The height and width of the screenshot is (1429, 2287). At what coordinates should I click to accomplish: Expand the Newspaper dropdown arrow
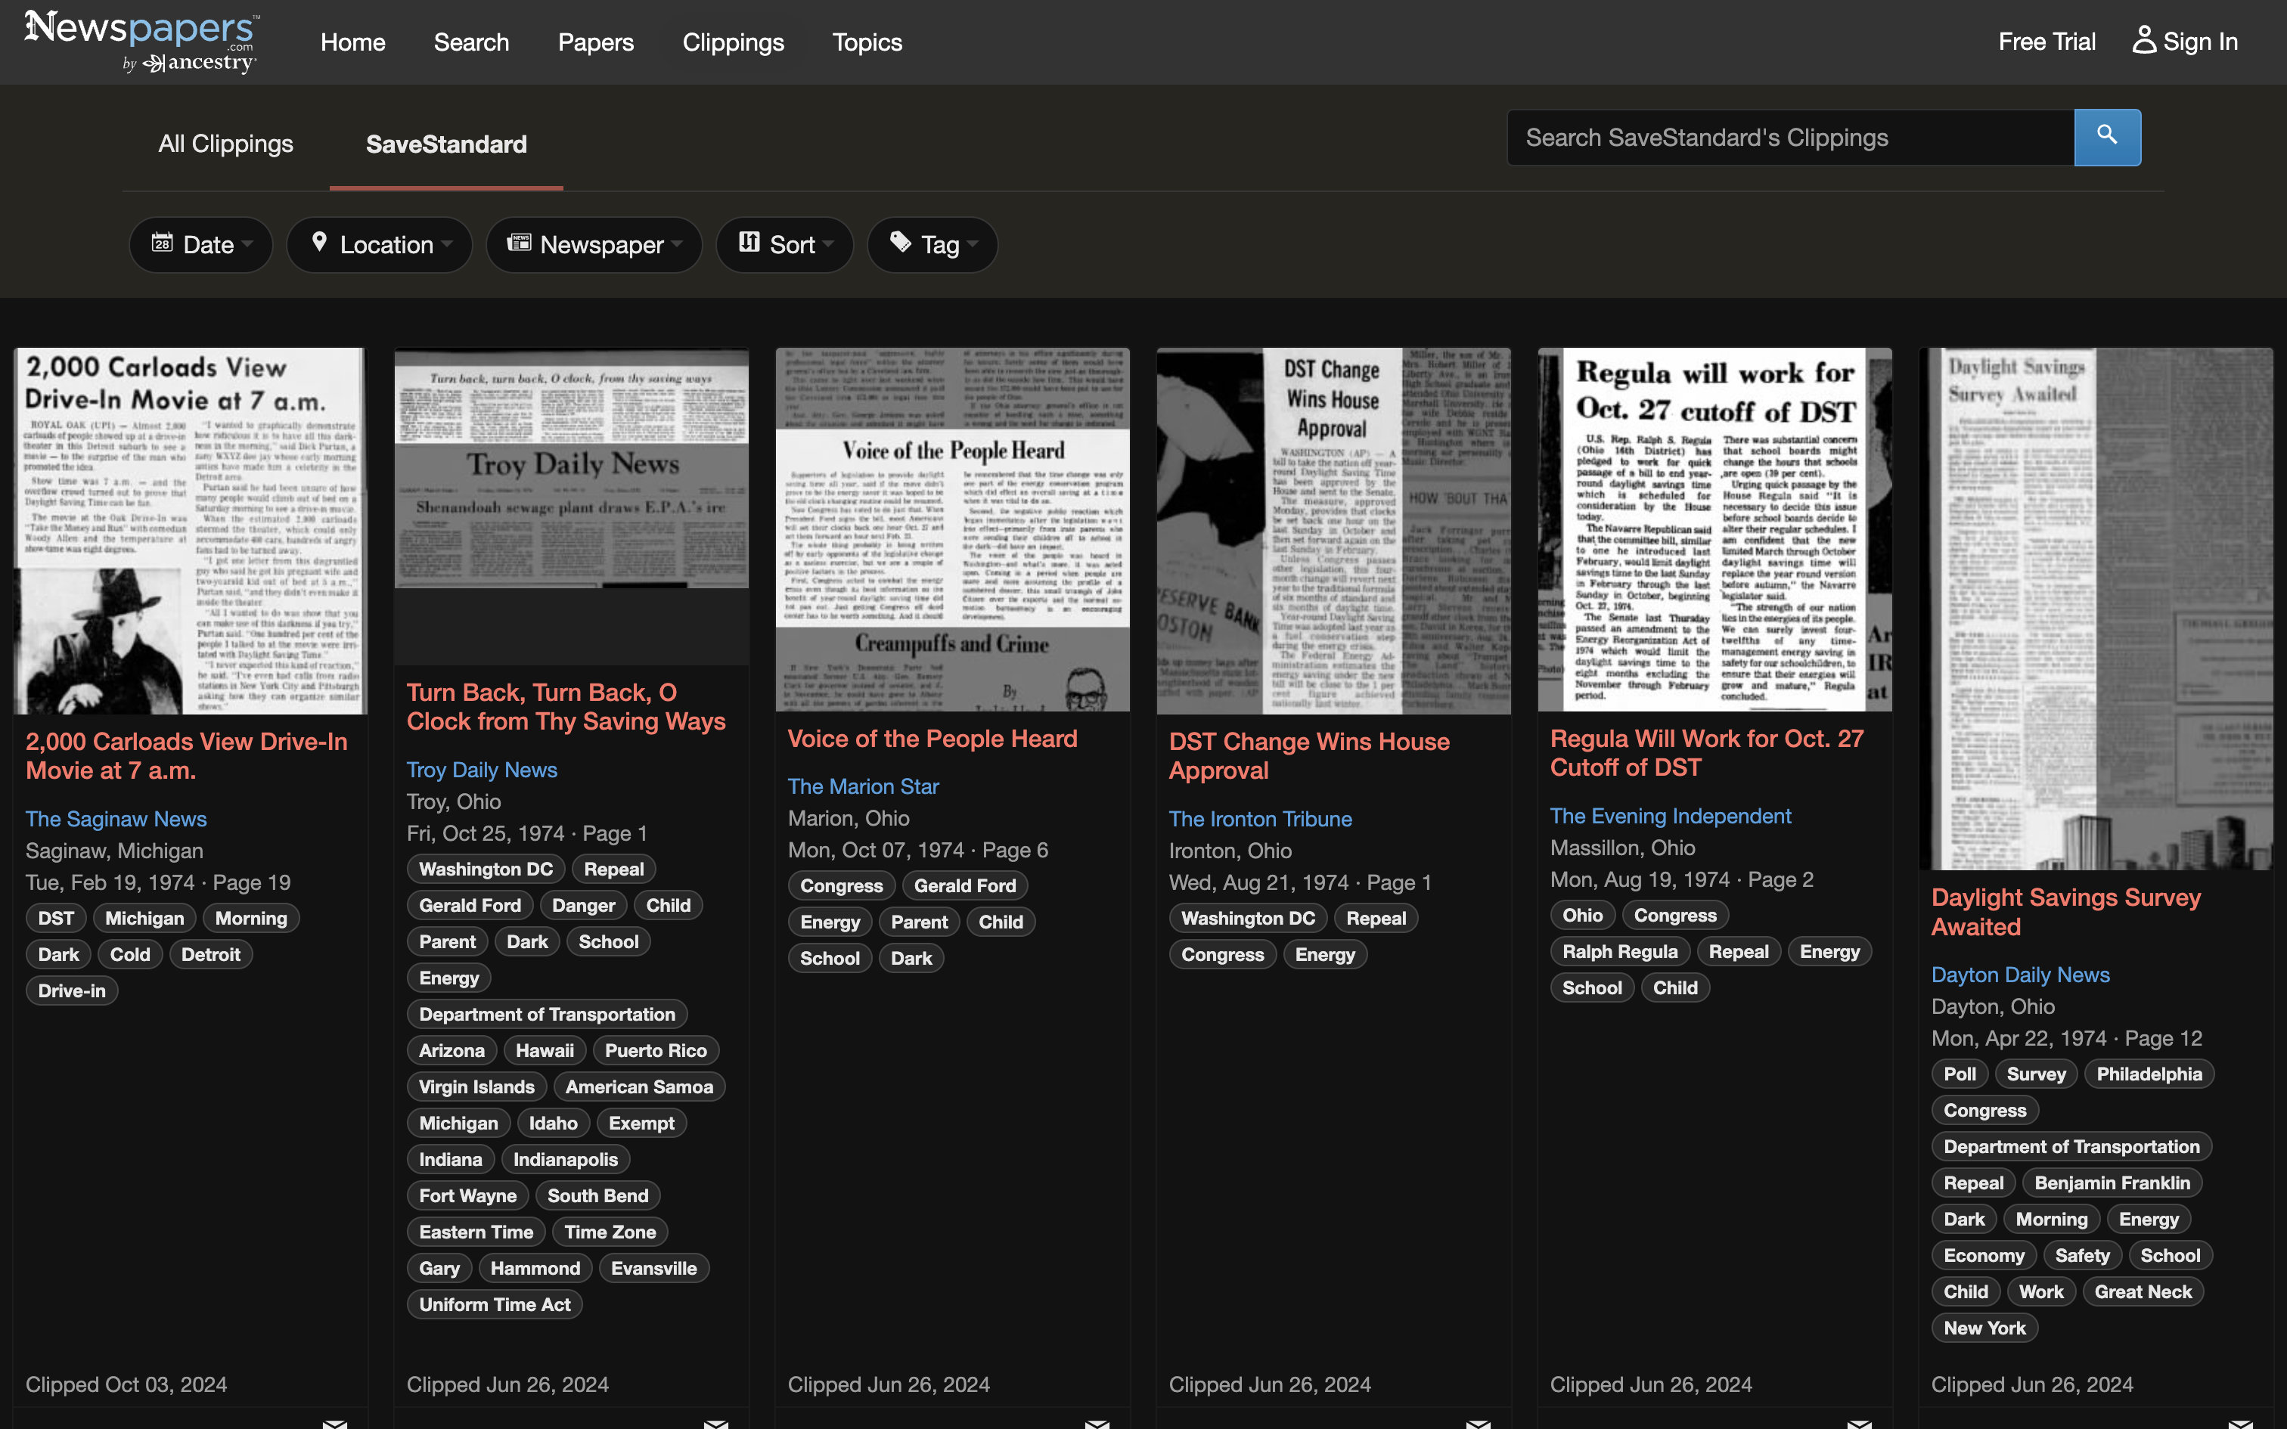pos(677,243)
